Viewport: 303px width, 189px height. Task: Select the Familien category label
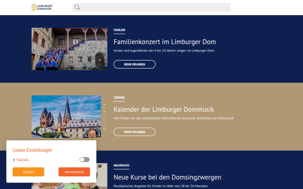point(119,30)
